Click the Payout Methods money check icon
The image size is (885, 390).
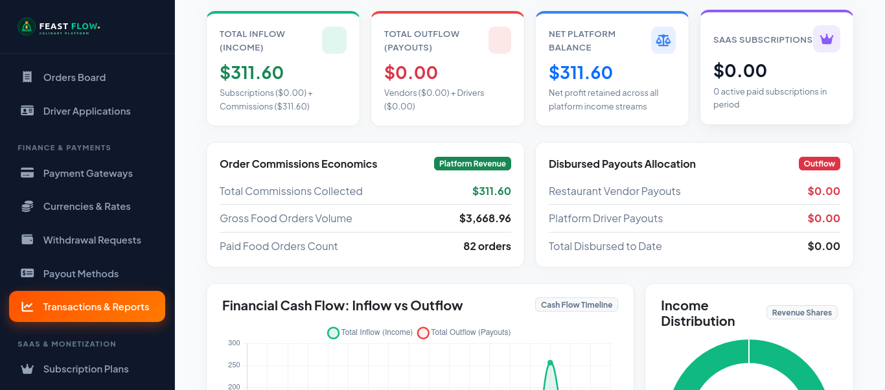pos(27,273)
